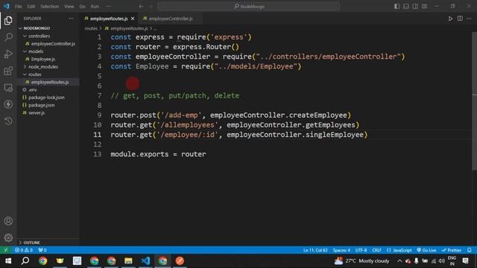The width and height of the screenshot is (477, 268).
Task: Open errors and warnings count in status bar
Action: (24, 250)
